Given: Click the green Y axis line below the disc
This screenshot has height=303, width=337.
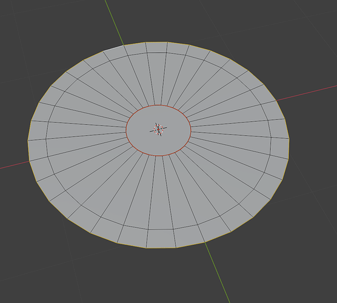Looking at the screenshot, I should click(x=217, y=273).
